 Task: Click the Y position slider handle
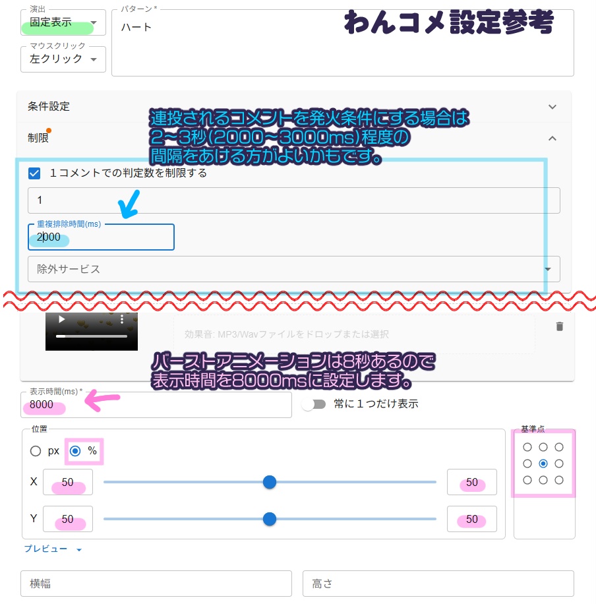pos(270,519)
